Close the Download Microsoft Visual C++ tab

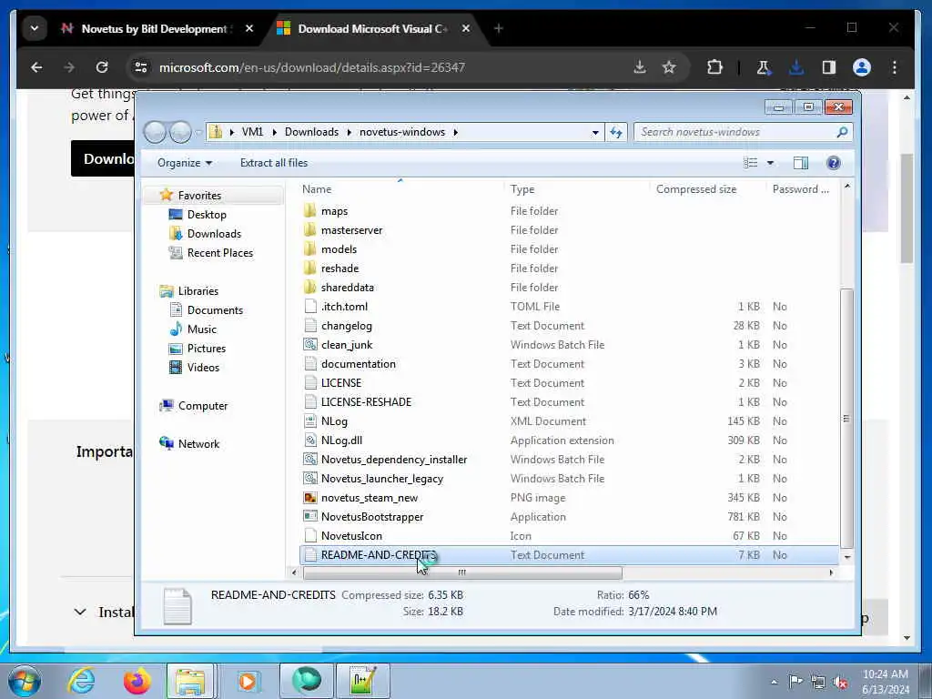pos(466,28)
